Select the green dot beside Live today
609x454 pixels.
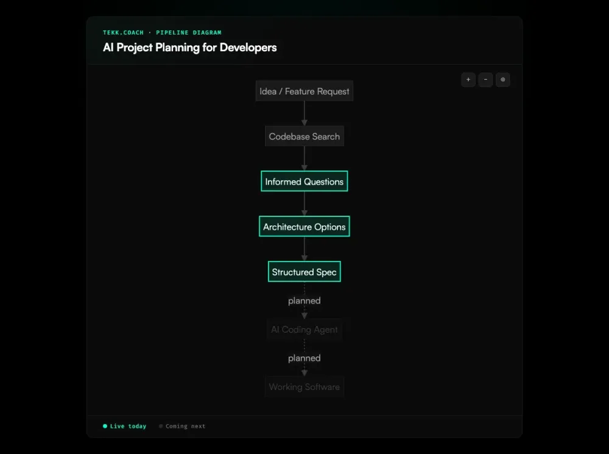105,426
